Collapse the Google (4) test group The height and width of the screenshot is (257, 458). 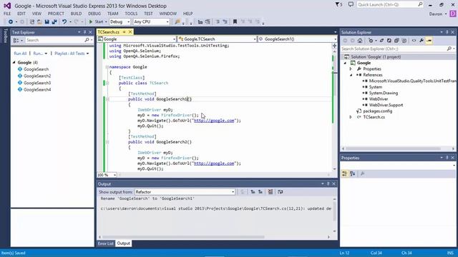pyautogui.click(x=14, y=62)
